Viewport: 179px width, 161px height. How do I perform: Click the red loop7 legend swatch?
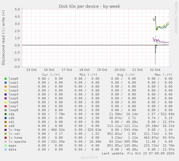point(6,106)
